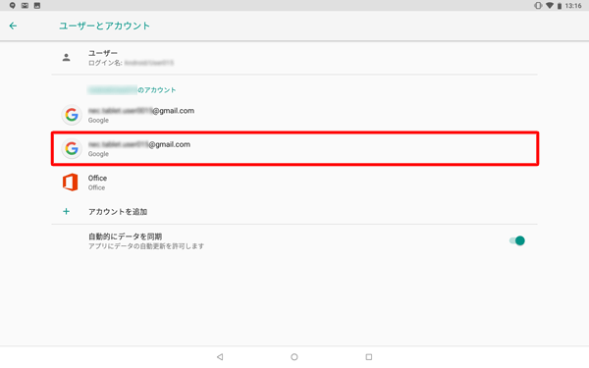This screenshot has height=368, width=589.
Task: Open the first Google account icon
Action: (72, 115)
